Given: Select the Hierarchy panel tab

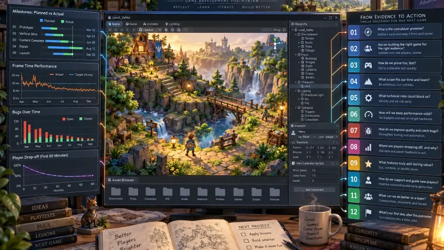Looking at the screenshot, I should click(299, 24).
